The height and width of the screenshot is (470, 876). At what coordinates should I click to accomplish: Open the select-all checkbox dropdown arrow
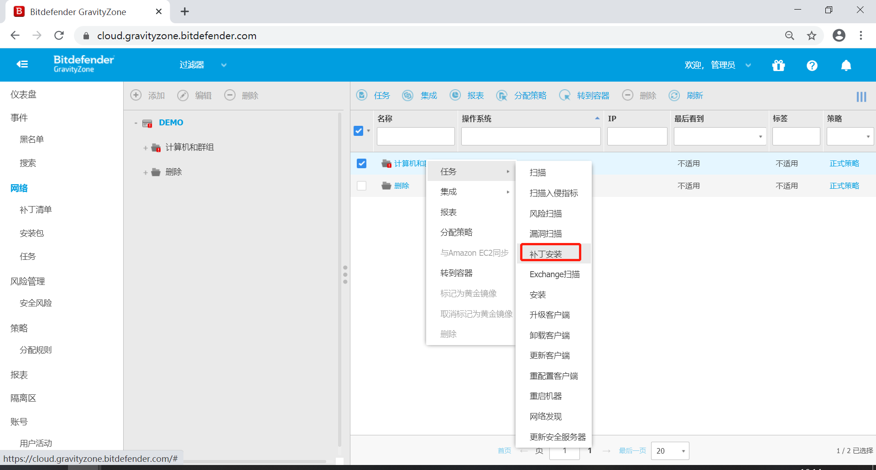(369, 131)
